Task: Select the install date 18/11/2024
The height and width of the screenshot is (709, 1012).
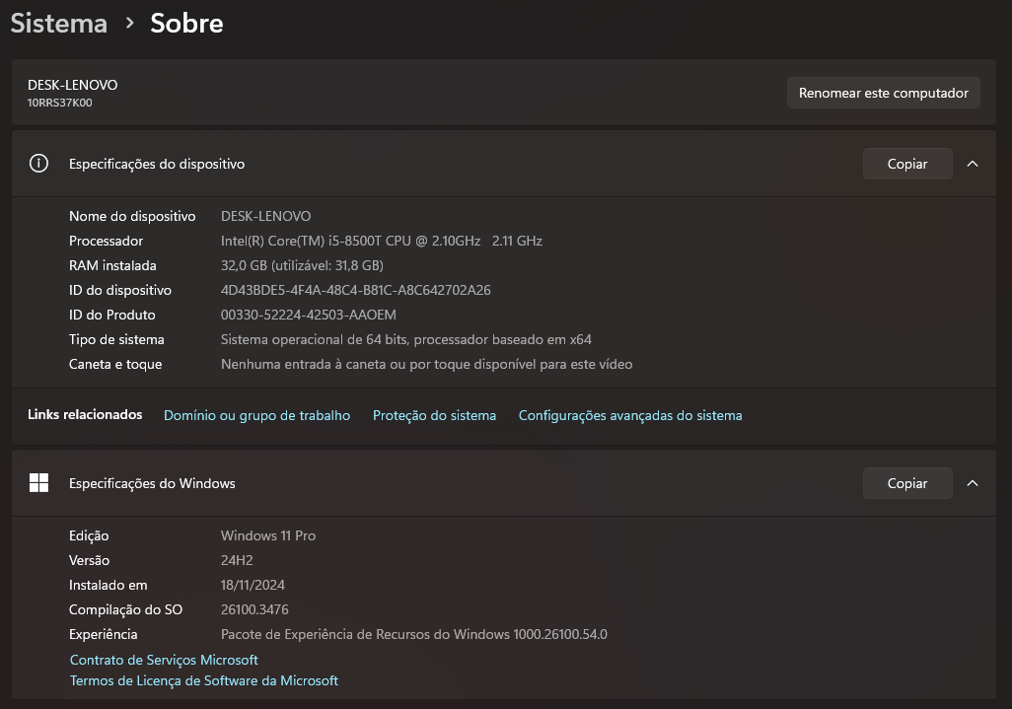Action: [253, 585]
